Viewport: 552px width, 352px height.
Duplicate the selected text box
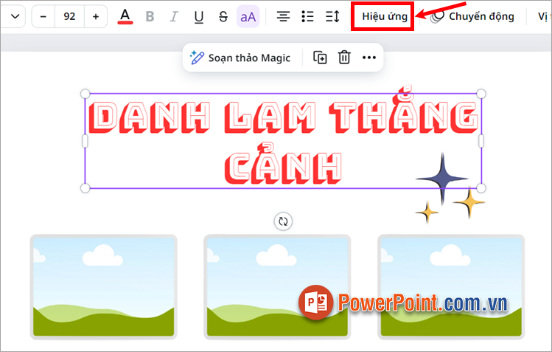click(x=320, y=58)
